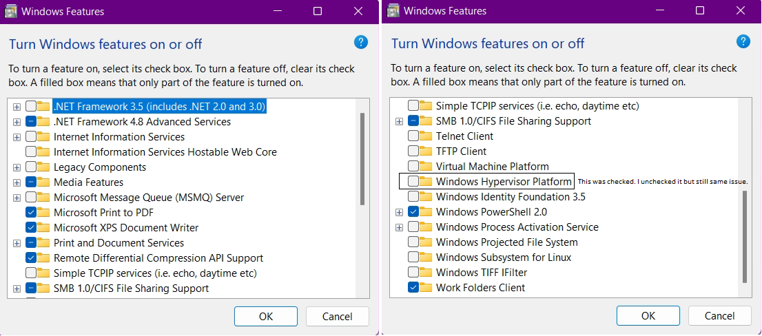Click the folder icon next to Windows PowerShell 2.0
This screenshot has height=336, width=762.
[426, 211]
